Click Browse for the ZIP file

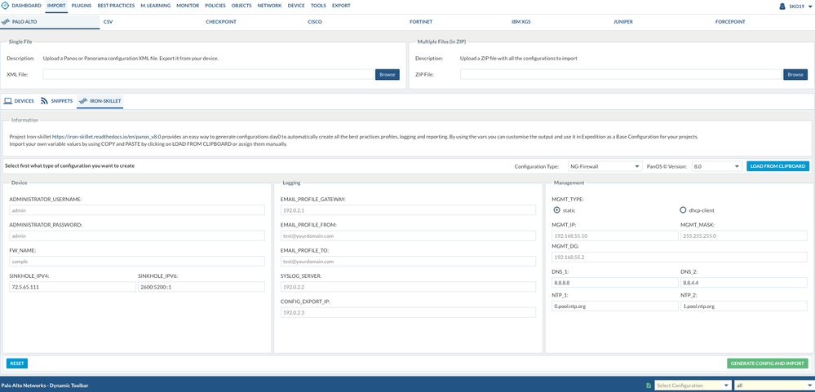[x=795, y=74]
